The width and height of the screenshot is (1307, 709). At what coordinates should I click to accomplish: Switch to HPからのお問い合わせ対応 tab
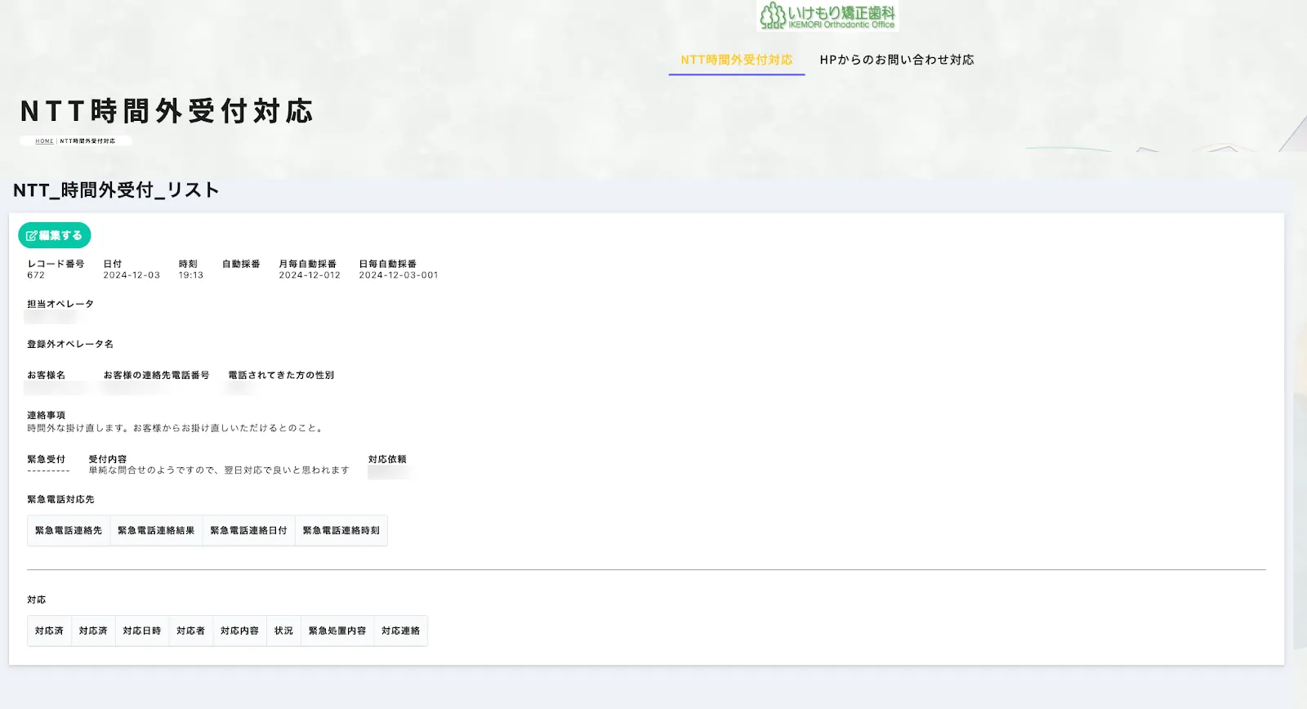click(x=897, y=60)
